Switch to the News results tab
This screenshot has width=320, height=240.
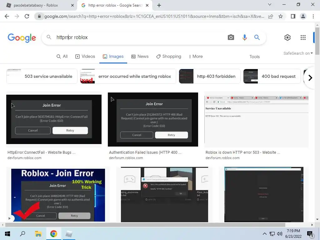(140, 57)
